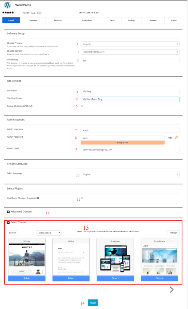The image size is (188, 309).
Task: Go to next themes with arrow
Action: click(x=171, y=289)
